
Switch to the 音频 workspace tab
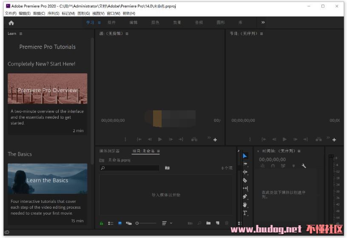199,22
